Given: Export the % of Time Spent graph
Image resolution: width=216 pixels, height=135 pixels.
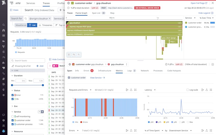Looking at the screenshot, I should pyautogui.click(x=207, y=130).
